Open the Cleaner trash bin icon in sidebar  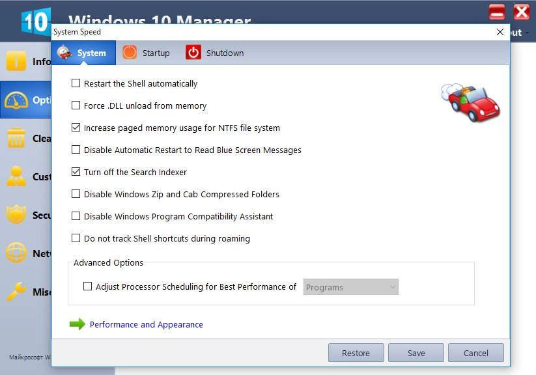click(x=16, y=138)
